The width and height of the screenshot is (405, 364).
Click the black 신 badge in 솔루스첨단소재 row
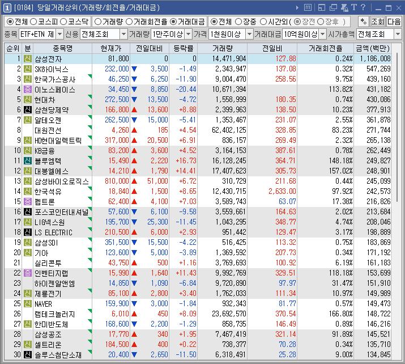click(x=28, y=355)
